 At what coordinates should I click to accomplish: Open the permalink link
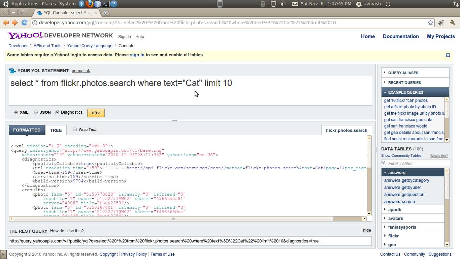coord(81,71)
